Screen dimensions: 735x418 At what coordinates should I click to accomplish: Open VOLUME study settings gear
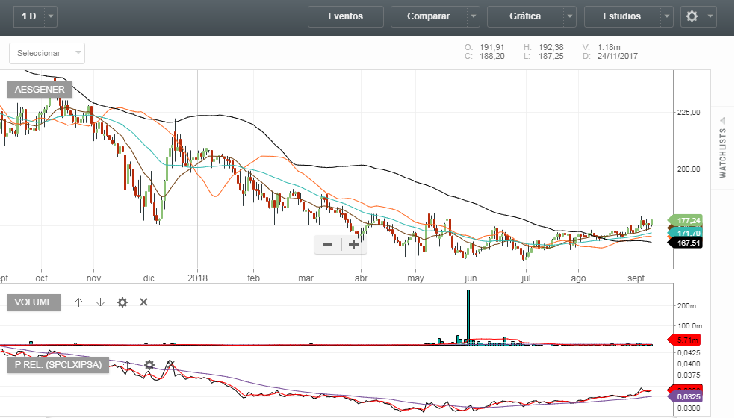tap(122, 302)
